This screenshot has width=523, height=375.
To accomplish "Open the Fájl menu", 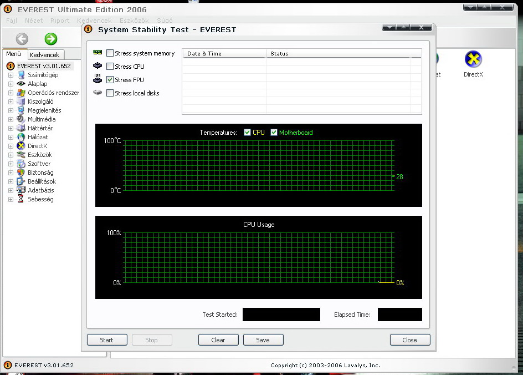I will (x=12, y=21).
